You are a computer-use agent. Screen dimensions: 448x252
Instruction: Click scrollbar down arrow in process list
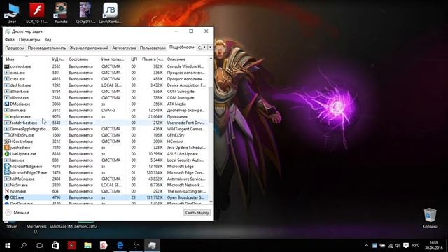point(211,202)
